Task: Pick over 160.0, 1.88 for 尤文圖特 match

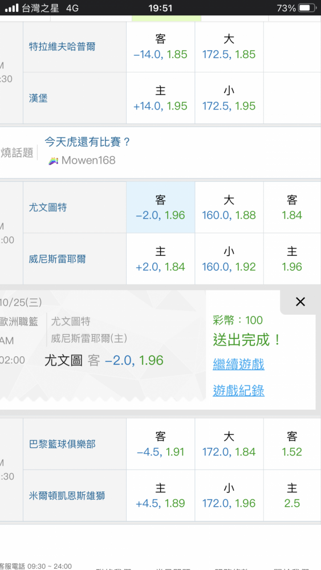Action: (229, 207)
